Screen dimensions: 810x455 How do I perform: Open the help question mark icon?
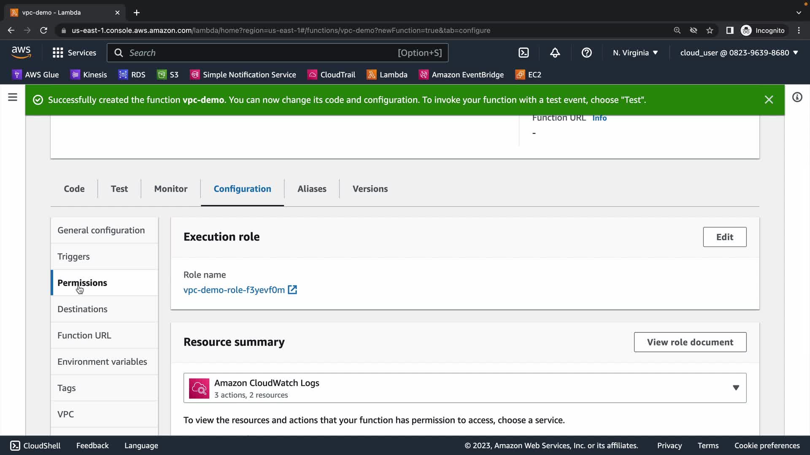(x=586, y=53)
